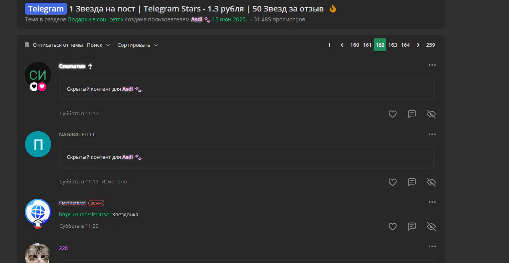Jump to page 161
Viewport: 509px width, 263px height.
coord(367,45)
